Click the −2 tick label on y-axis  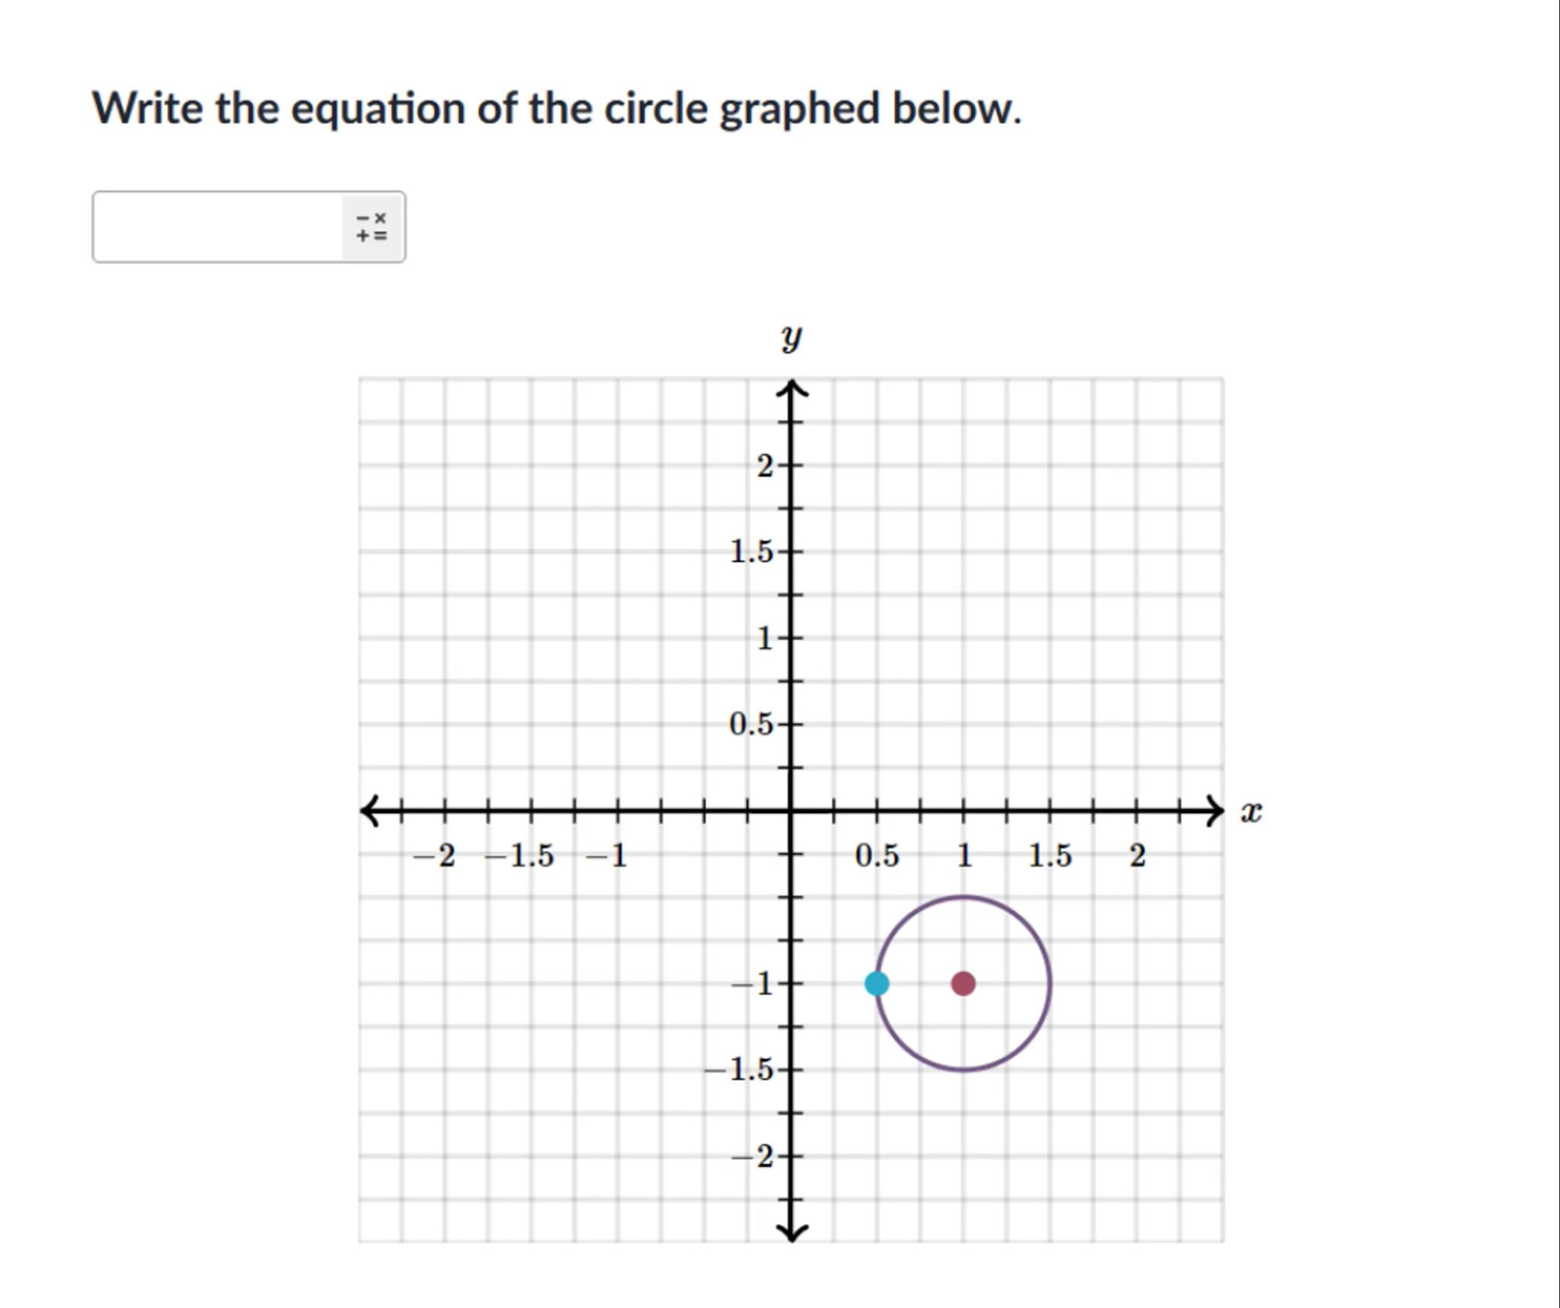[753, 1157]
